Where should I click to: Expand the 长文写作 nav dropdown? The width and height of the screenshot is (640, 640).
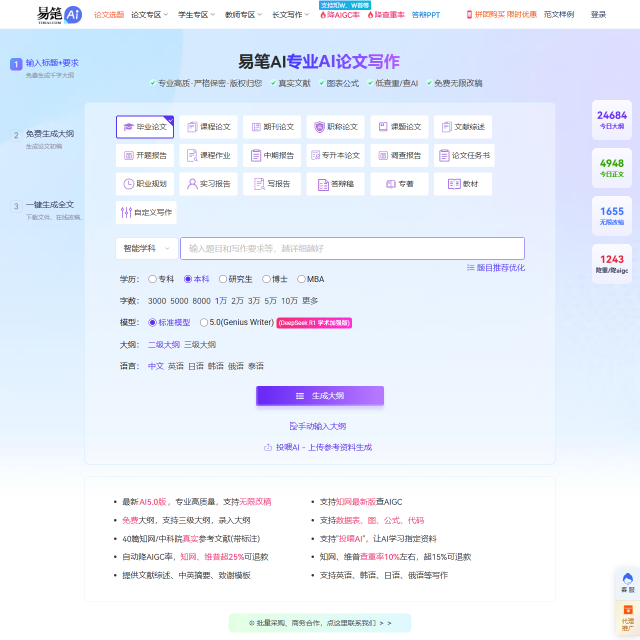290,15
